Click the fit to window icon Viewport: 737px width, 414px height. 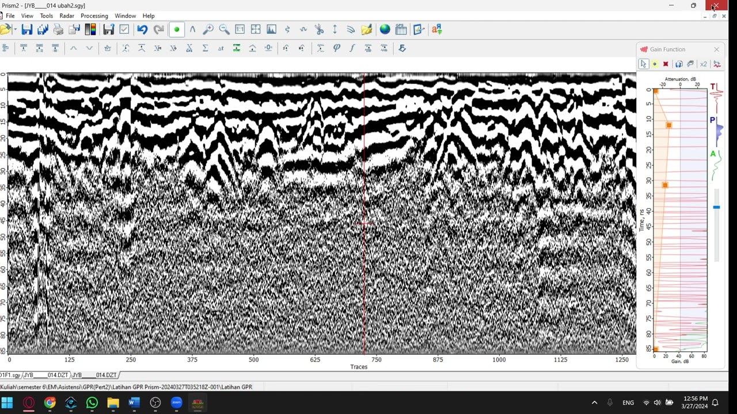256,29
